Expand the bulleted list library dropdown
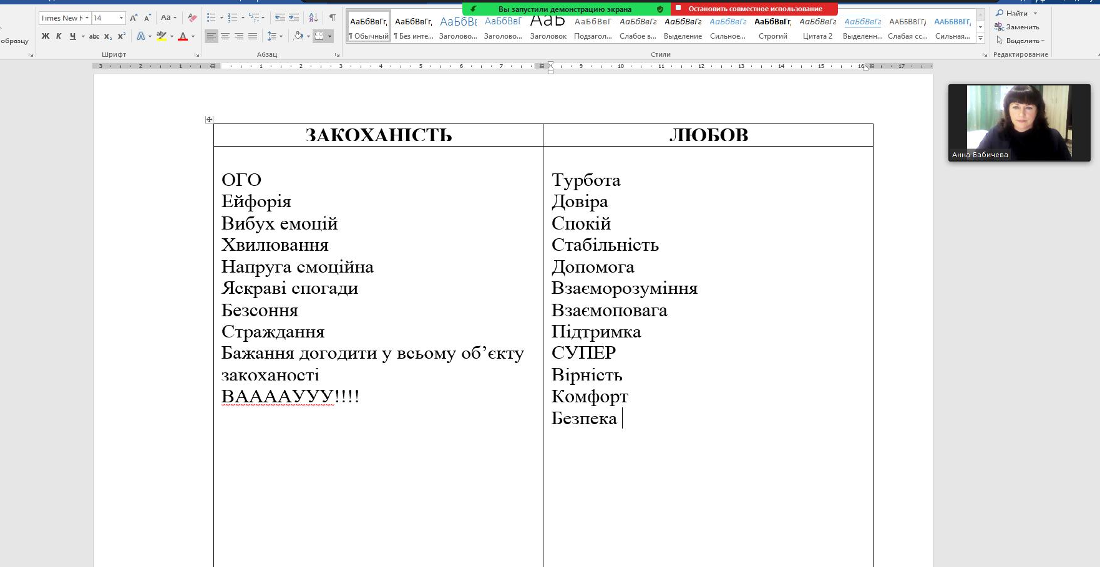 click(221, 18)
